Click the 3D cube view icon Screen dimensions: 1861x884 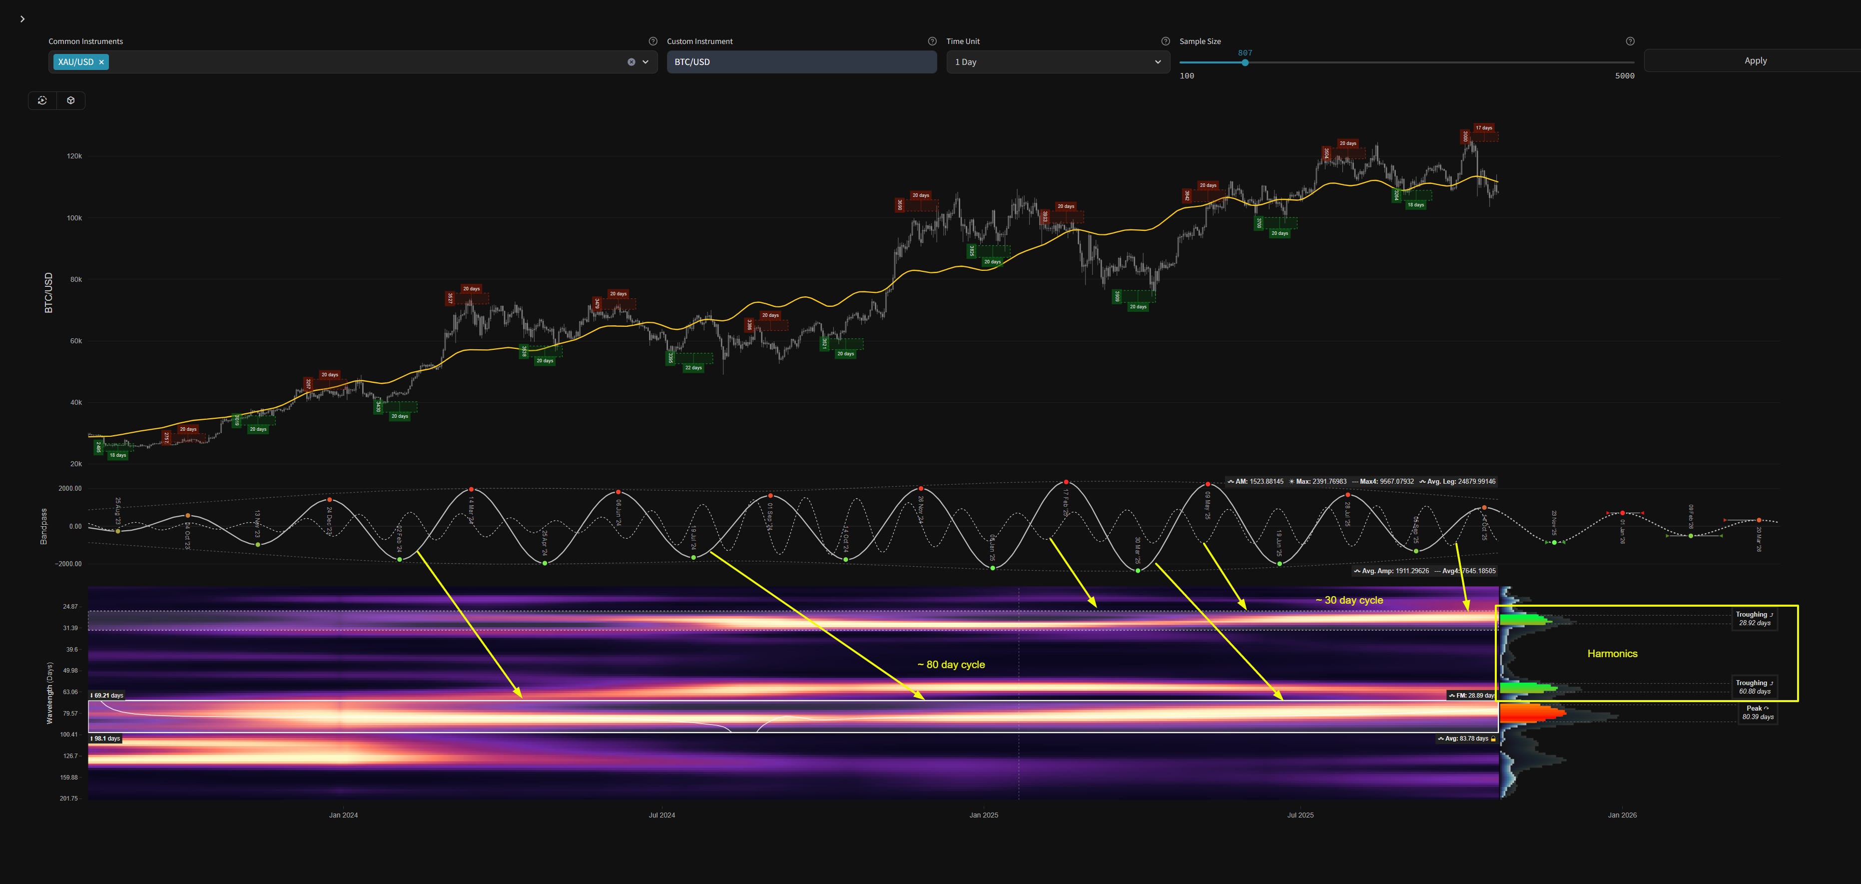coord(71,100)
